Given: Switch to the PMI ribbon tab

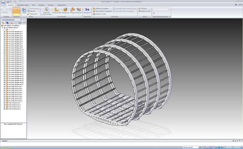Looking at the screenshot, I should [x=33, y=5].
